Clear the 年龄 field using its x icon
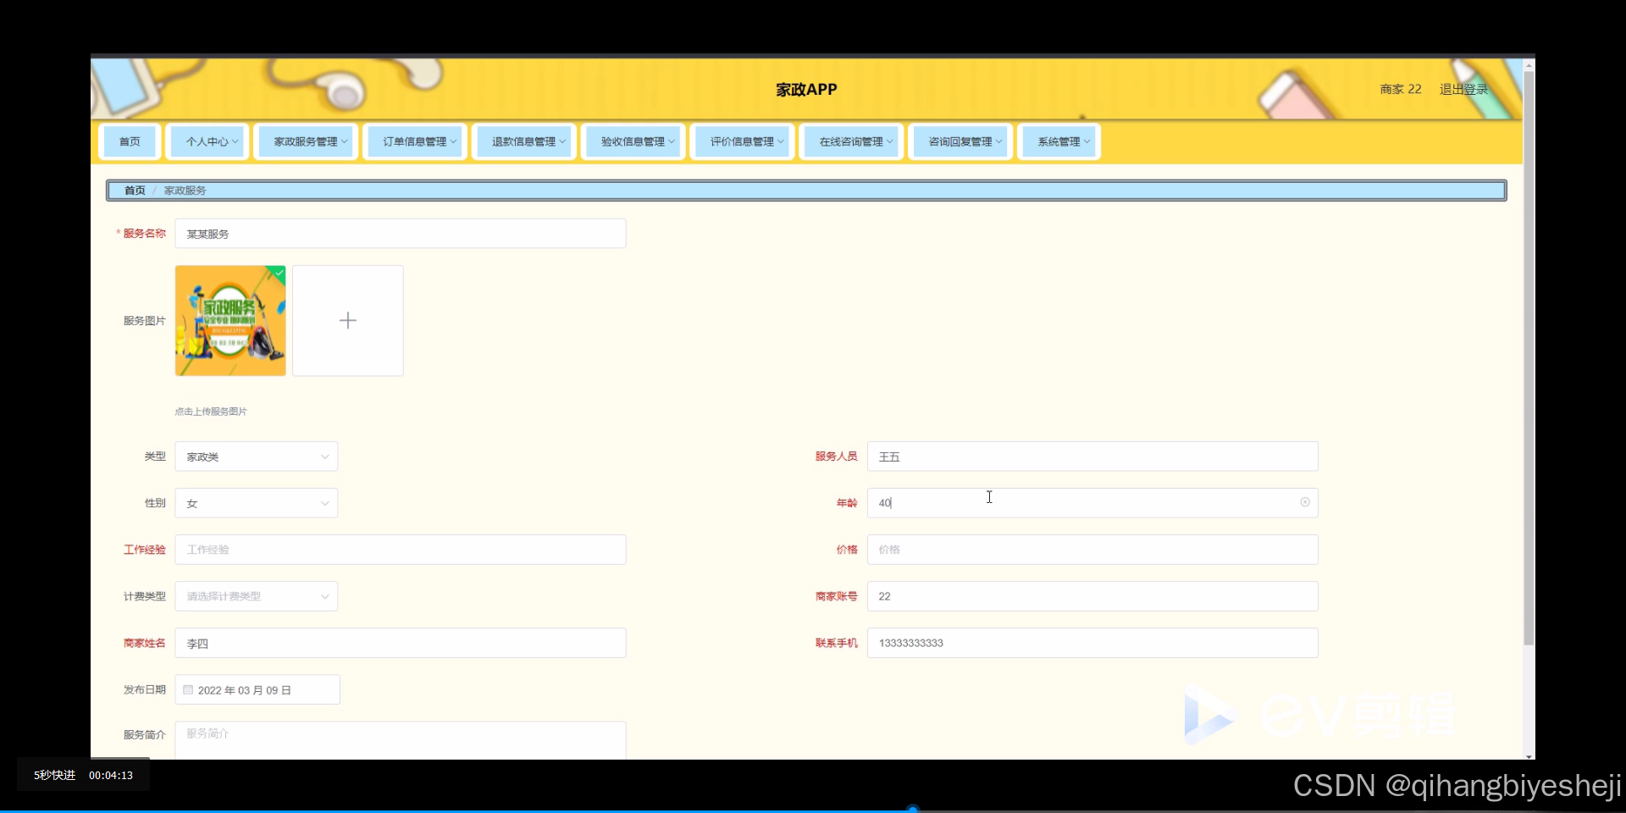 pos(1305,502)
